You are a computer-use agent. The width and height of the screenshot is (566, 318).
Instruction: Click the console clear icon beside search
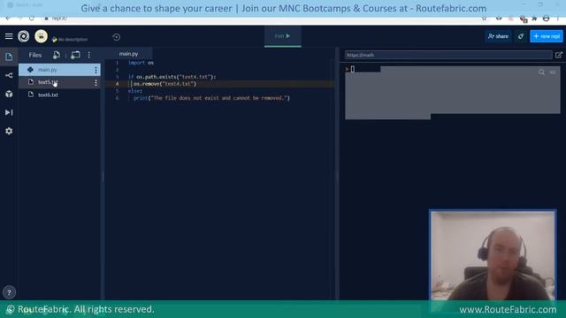pyautogui.click(x=553, y=72)
